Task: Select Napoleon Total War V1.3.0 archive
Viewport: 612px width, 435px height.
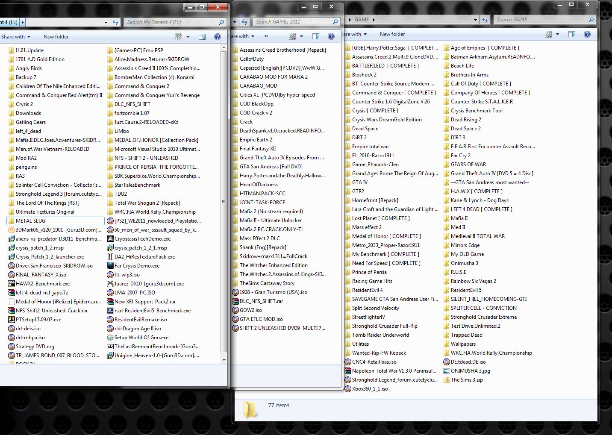Action: click(391, 371)
